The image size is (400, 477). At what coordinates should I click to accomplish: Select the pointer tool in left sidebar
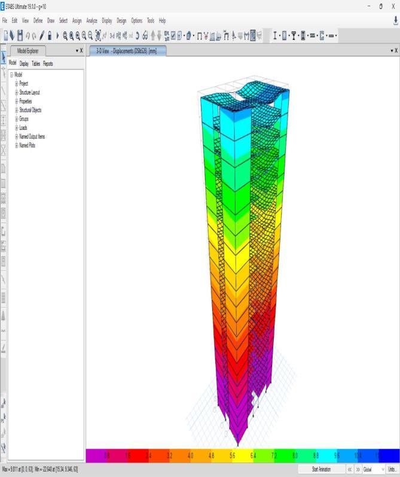4,57
